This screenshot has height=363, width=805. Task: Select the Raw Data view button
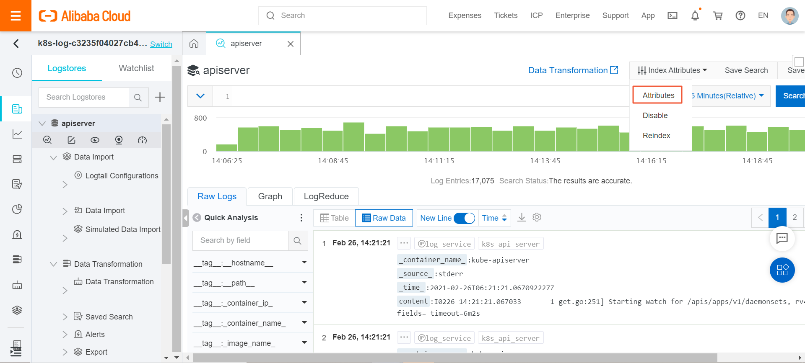pos(384,218)
